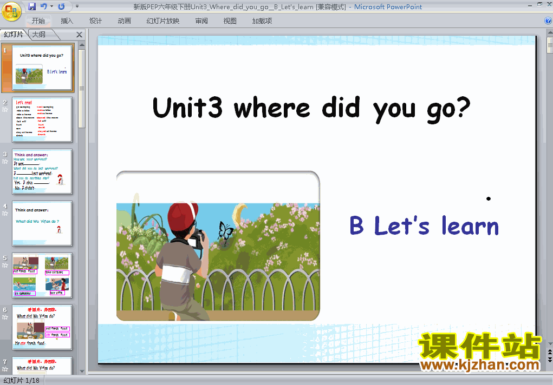Click the Redo repeat icon
Screen dimensions: 553x385
point(61,6)
